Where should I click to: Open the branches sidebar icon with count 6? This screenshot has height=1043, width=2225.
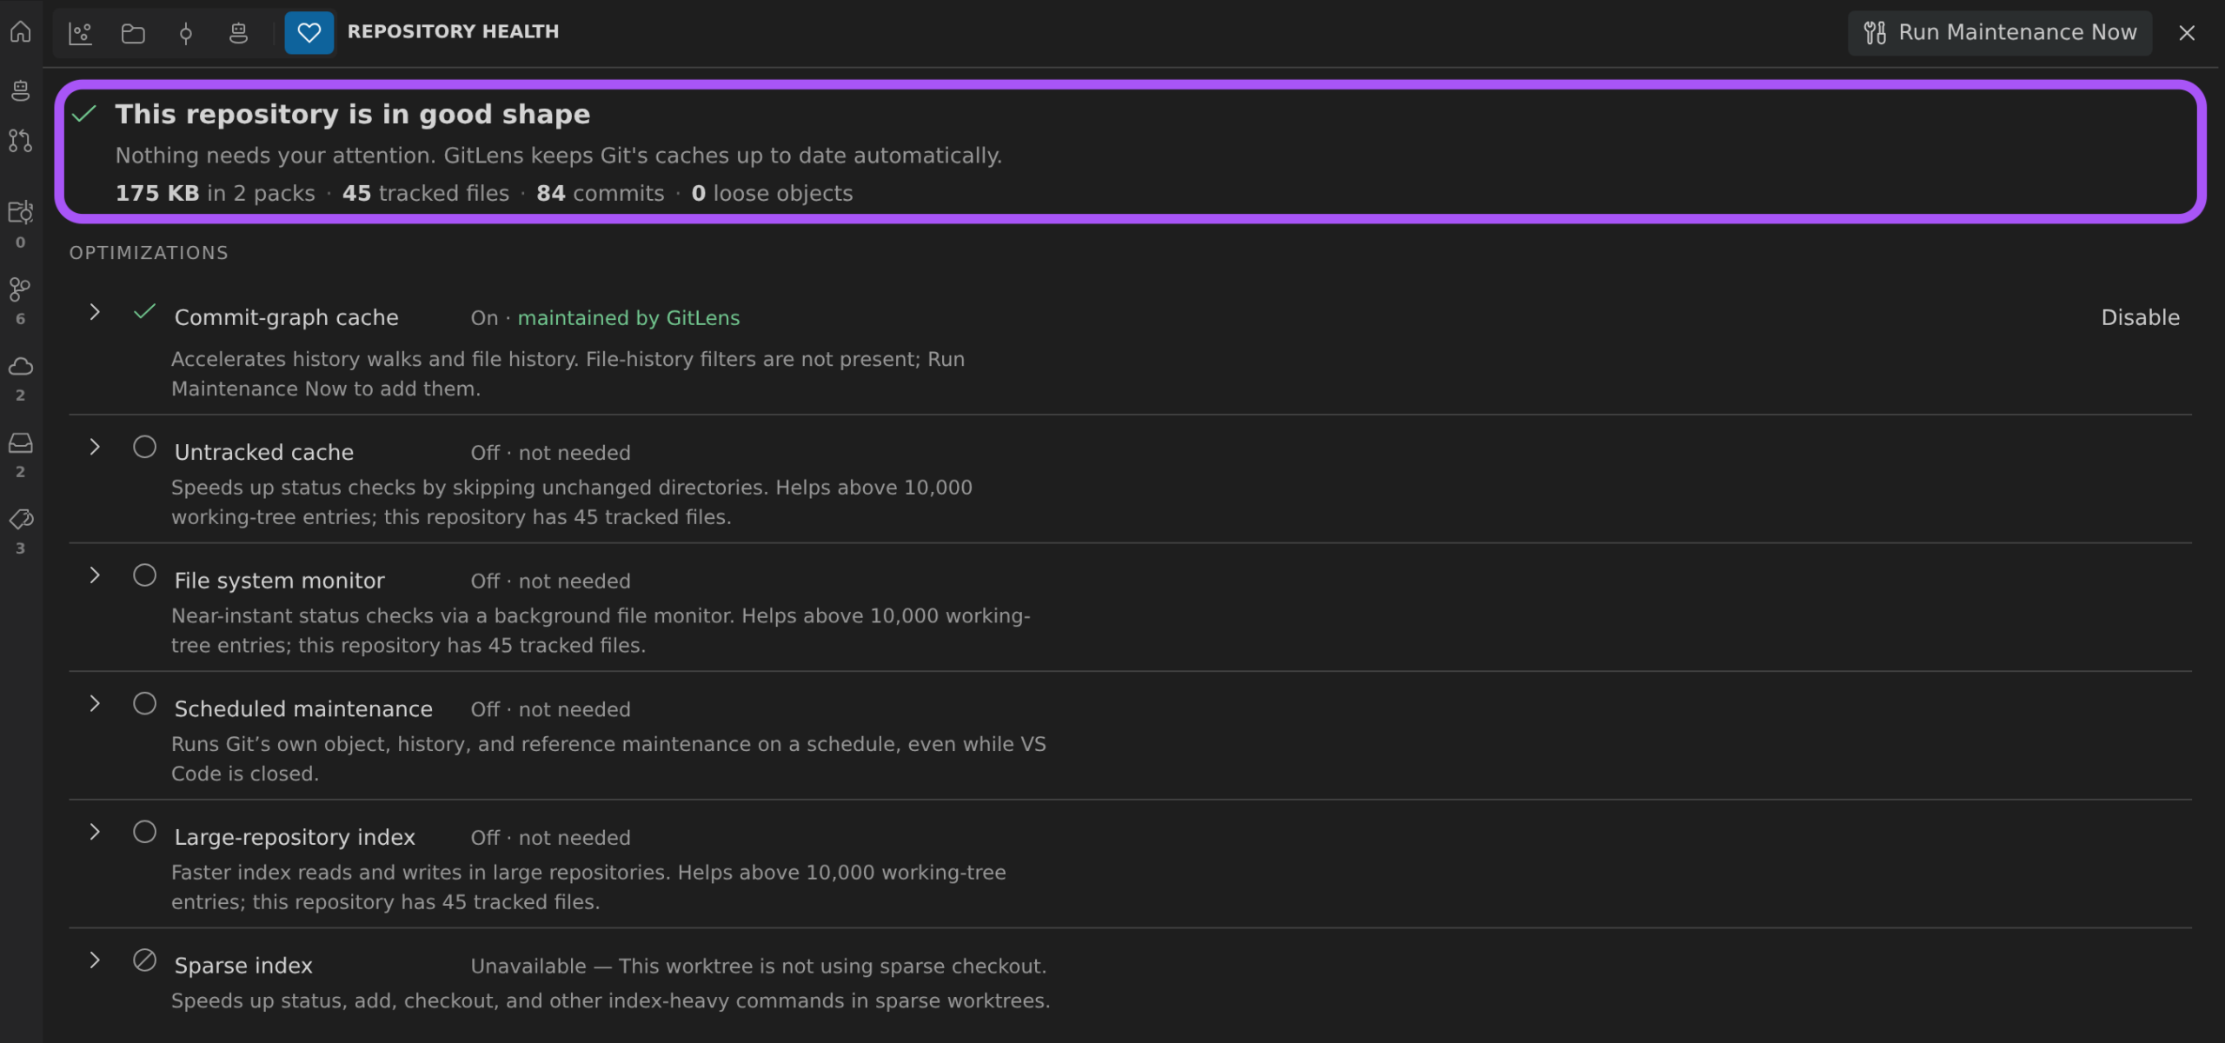[21, 289]
